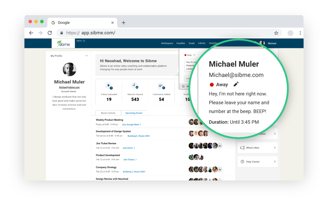This screenshot has height=205, width=328.
Task: Open the Workspace menu
Action: point(167,43)
